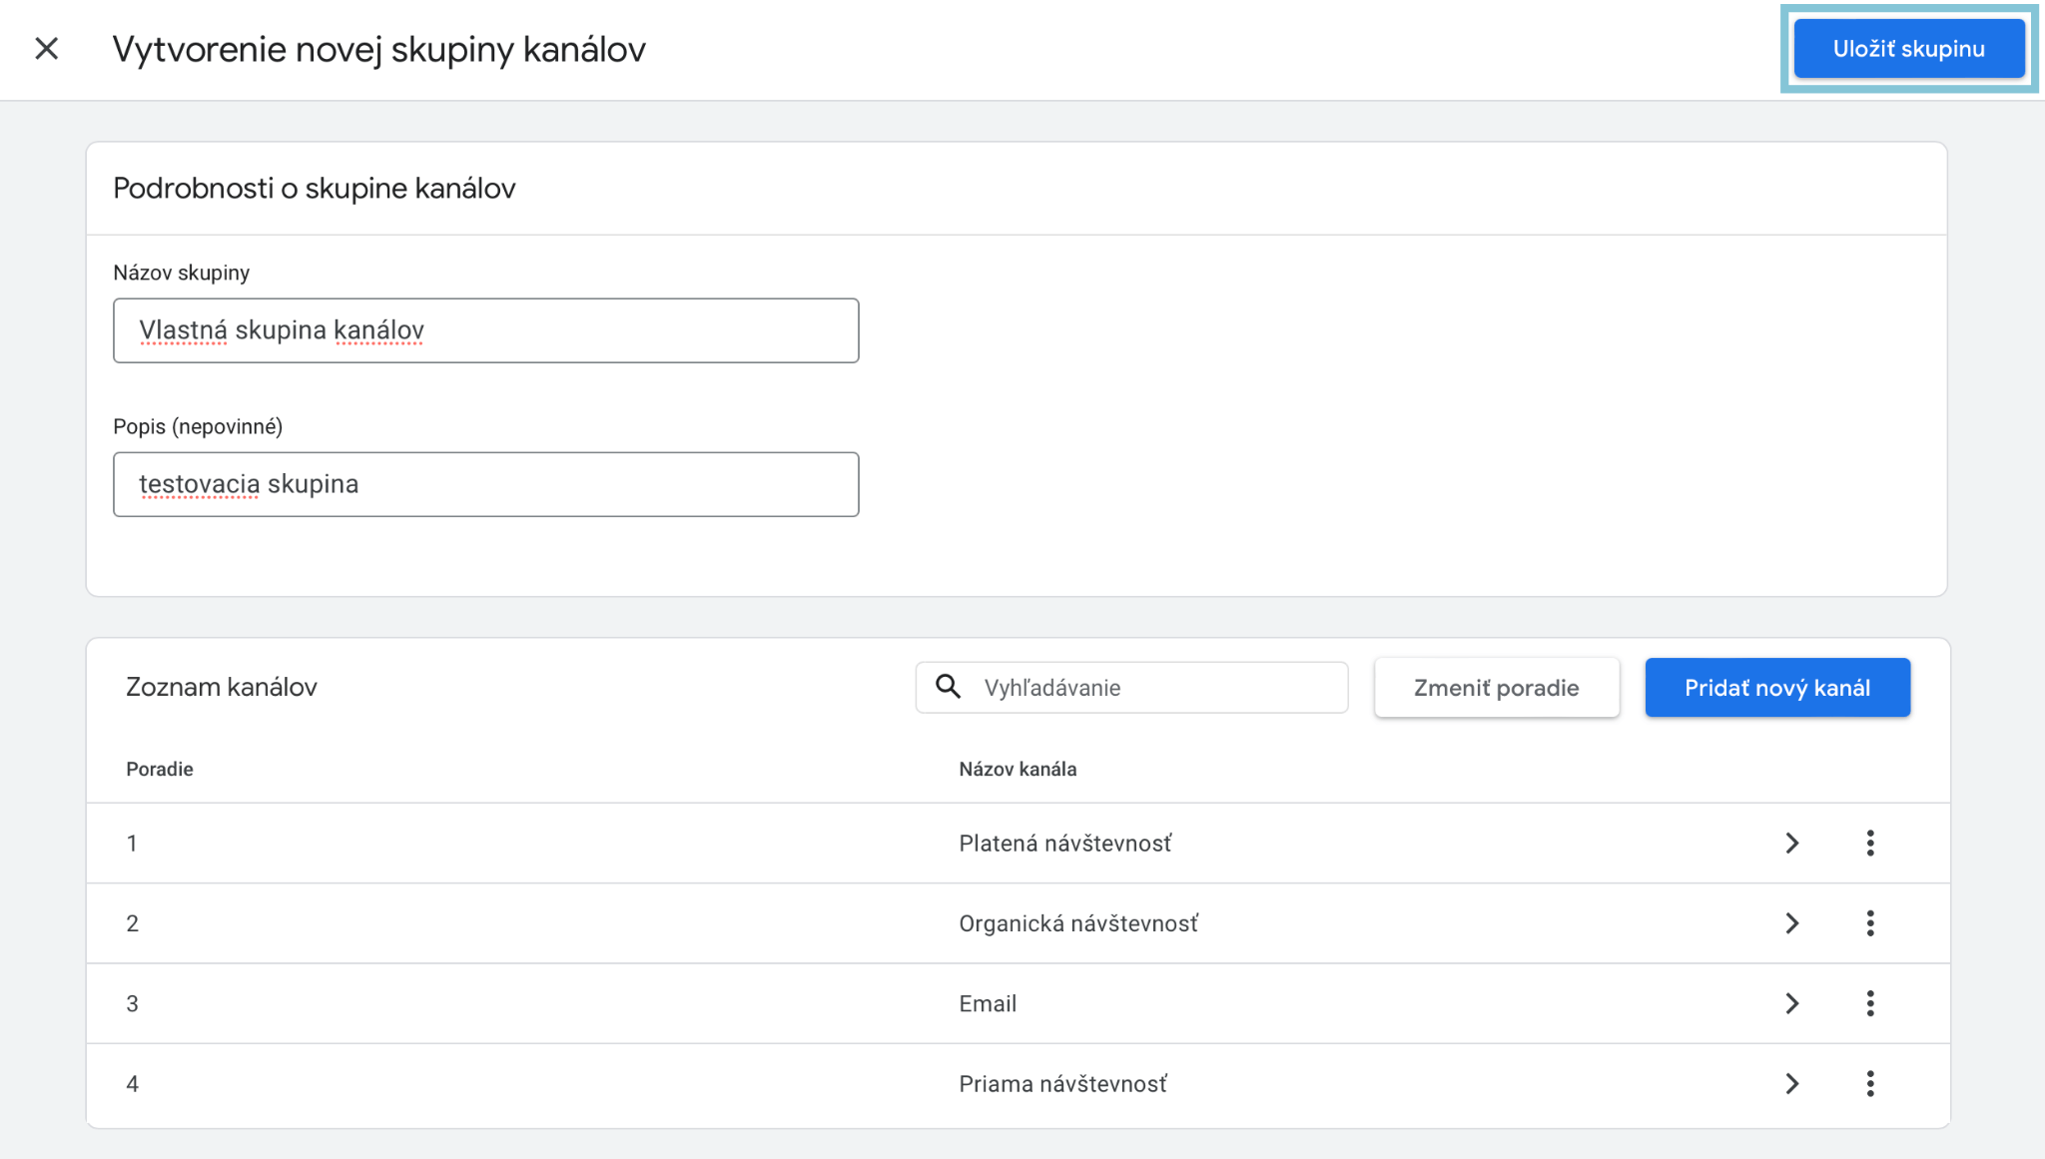Open more options for Priama návštevnosť
This screenshot has height=1159, width=2045.
click(1870, 1084)
